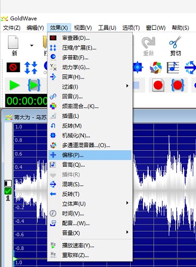This screenshot has width=196, height=267.
Task: Expand the dropdown arrow beside 新 button
Action: (32, 46)
